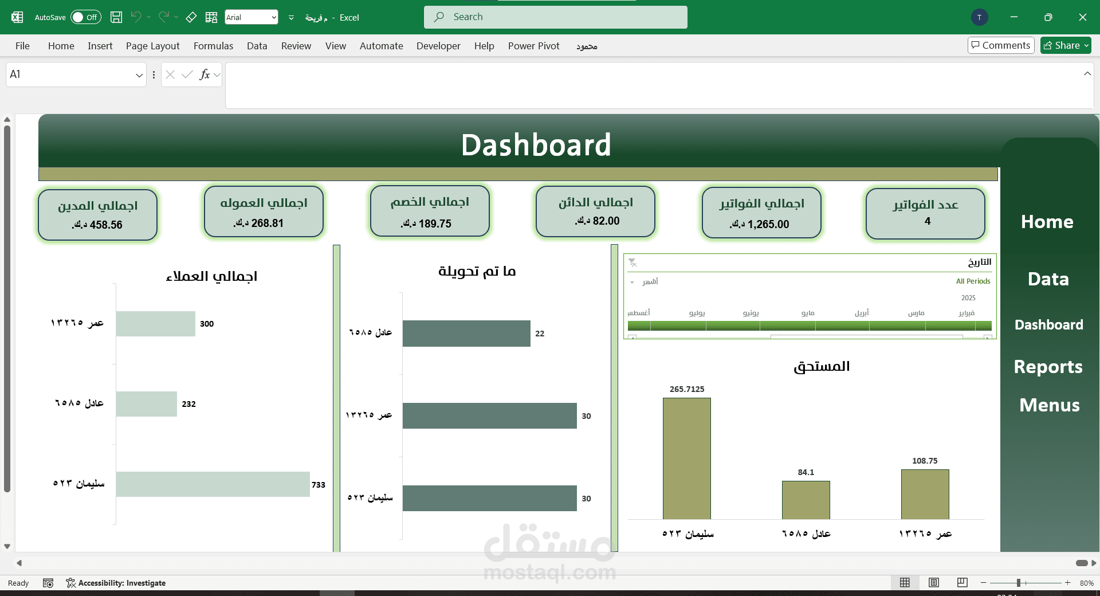The height and width of the screenshot is (596, 1100).
Task: Open the Redo history dropdown arrow
Action: tap(176, 17)
